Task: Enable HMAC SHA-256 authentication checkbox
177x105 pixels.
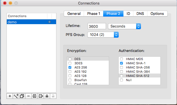Action: pos(121,67)
